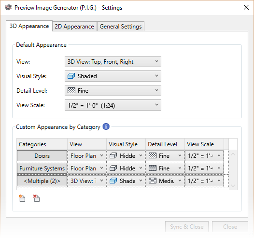Click the blue info icon beside Custom Appearance
Image resolution: width=254 pixels, height=238 pixels.
coord(106,126)
